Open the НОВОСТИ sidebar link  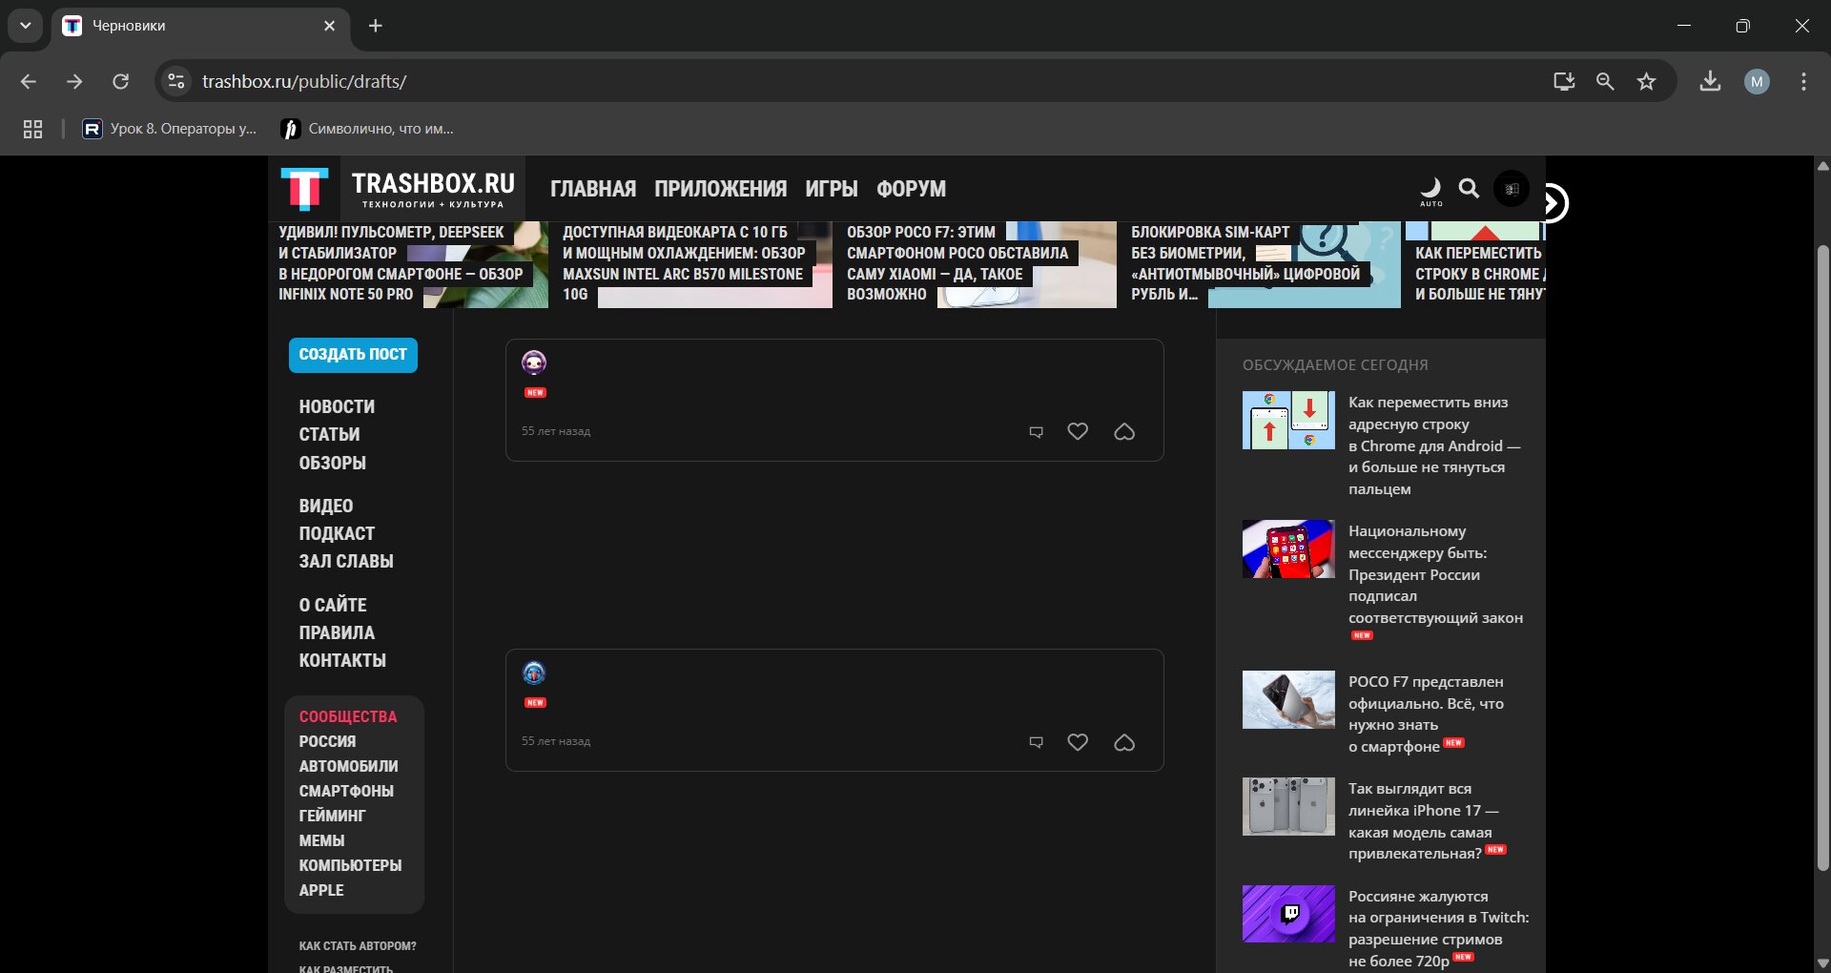[337, 406]
